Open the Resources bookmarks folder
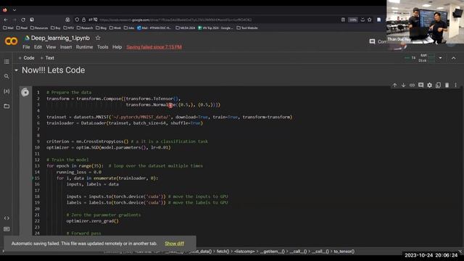 pos(39,28)
